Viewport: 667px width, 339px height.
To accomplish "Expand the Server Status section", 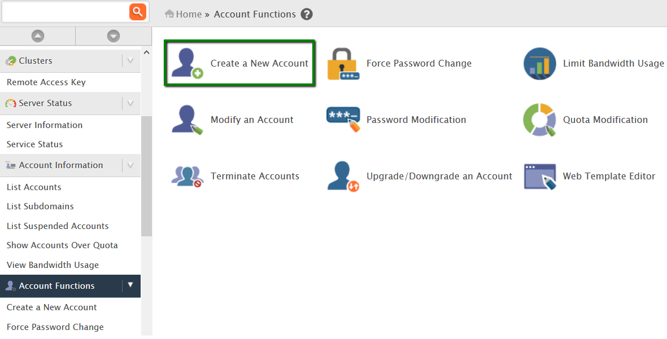I will pyautogui.click(x=130, y=103).
